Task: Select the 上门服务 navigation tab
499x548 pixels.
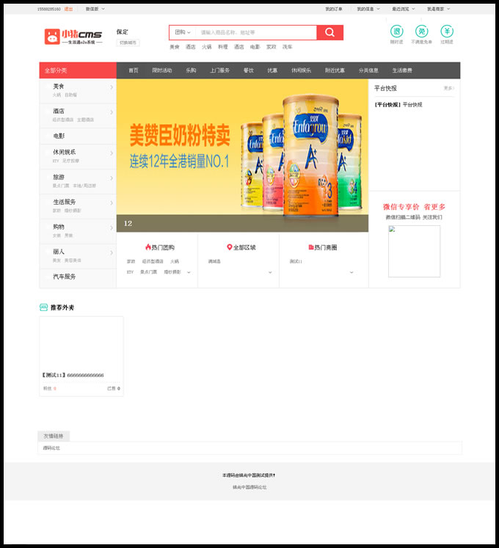Action: pos(219,70)
